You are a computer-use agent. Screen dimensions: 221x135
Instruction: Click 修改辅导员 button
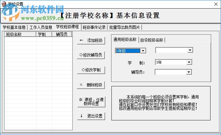[91, 55]
